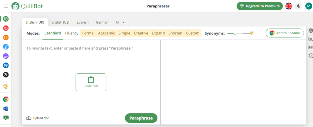Switch to the English (US) tab
Image resolution: width=313 pixels, height=127 pixels.
60,22
